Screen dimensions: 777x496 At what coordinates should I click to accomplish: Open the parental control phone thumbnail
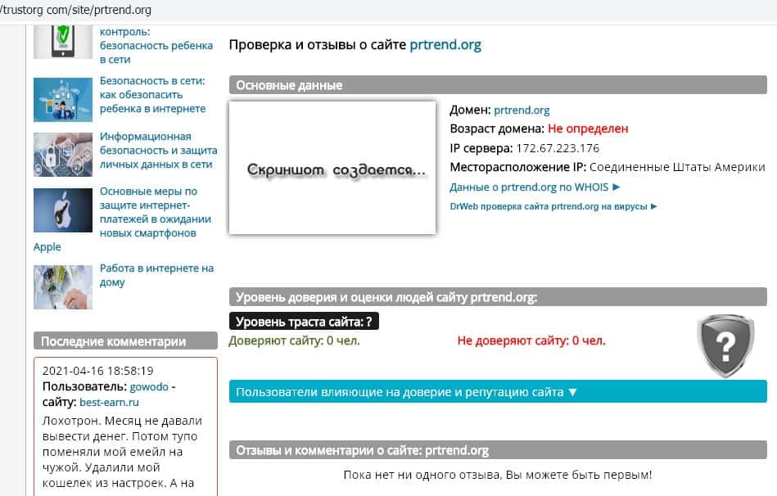point(63,42)
